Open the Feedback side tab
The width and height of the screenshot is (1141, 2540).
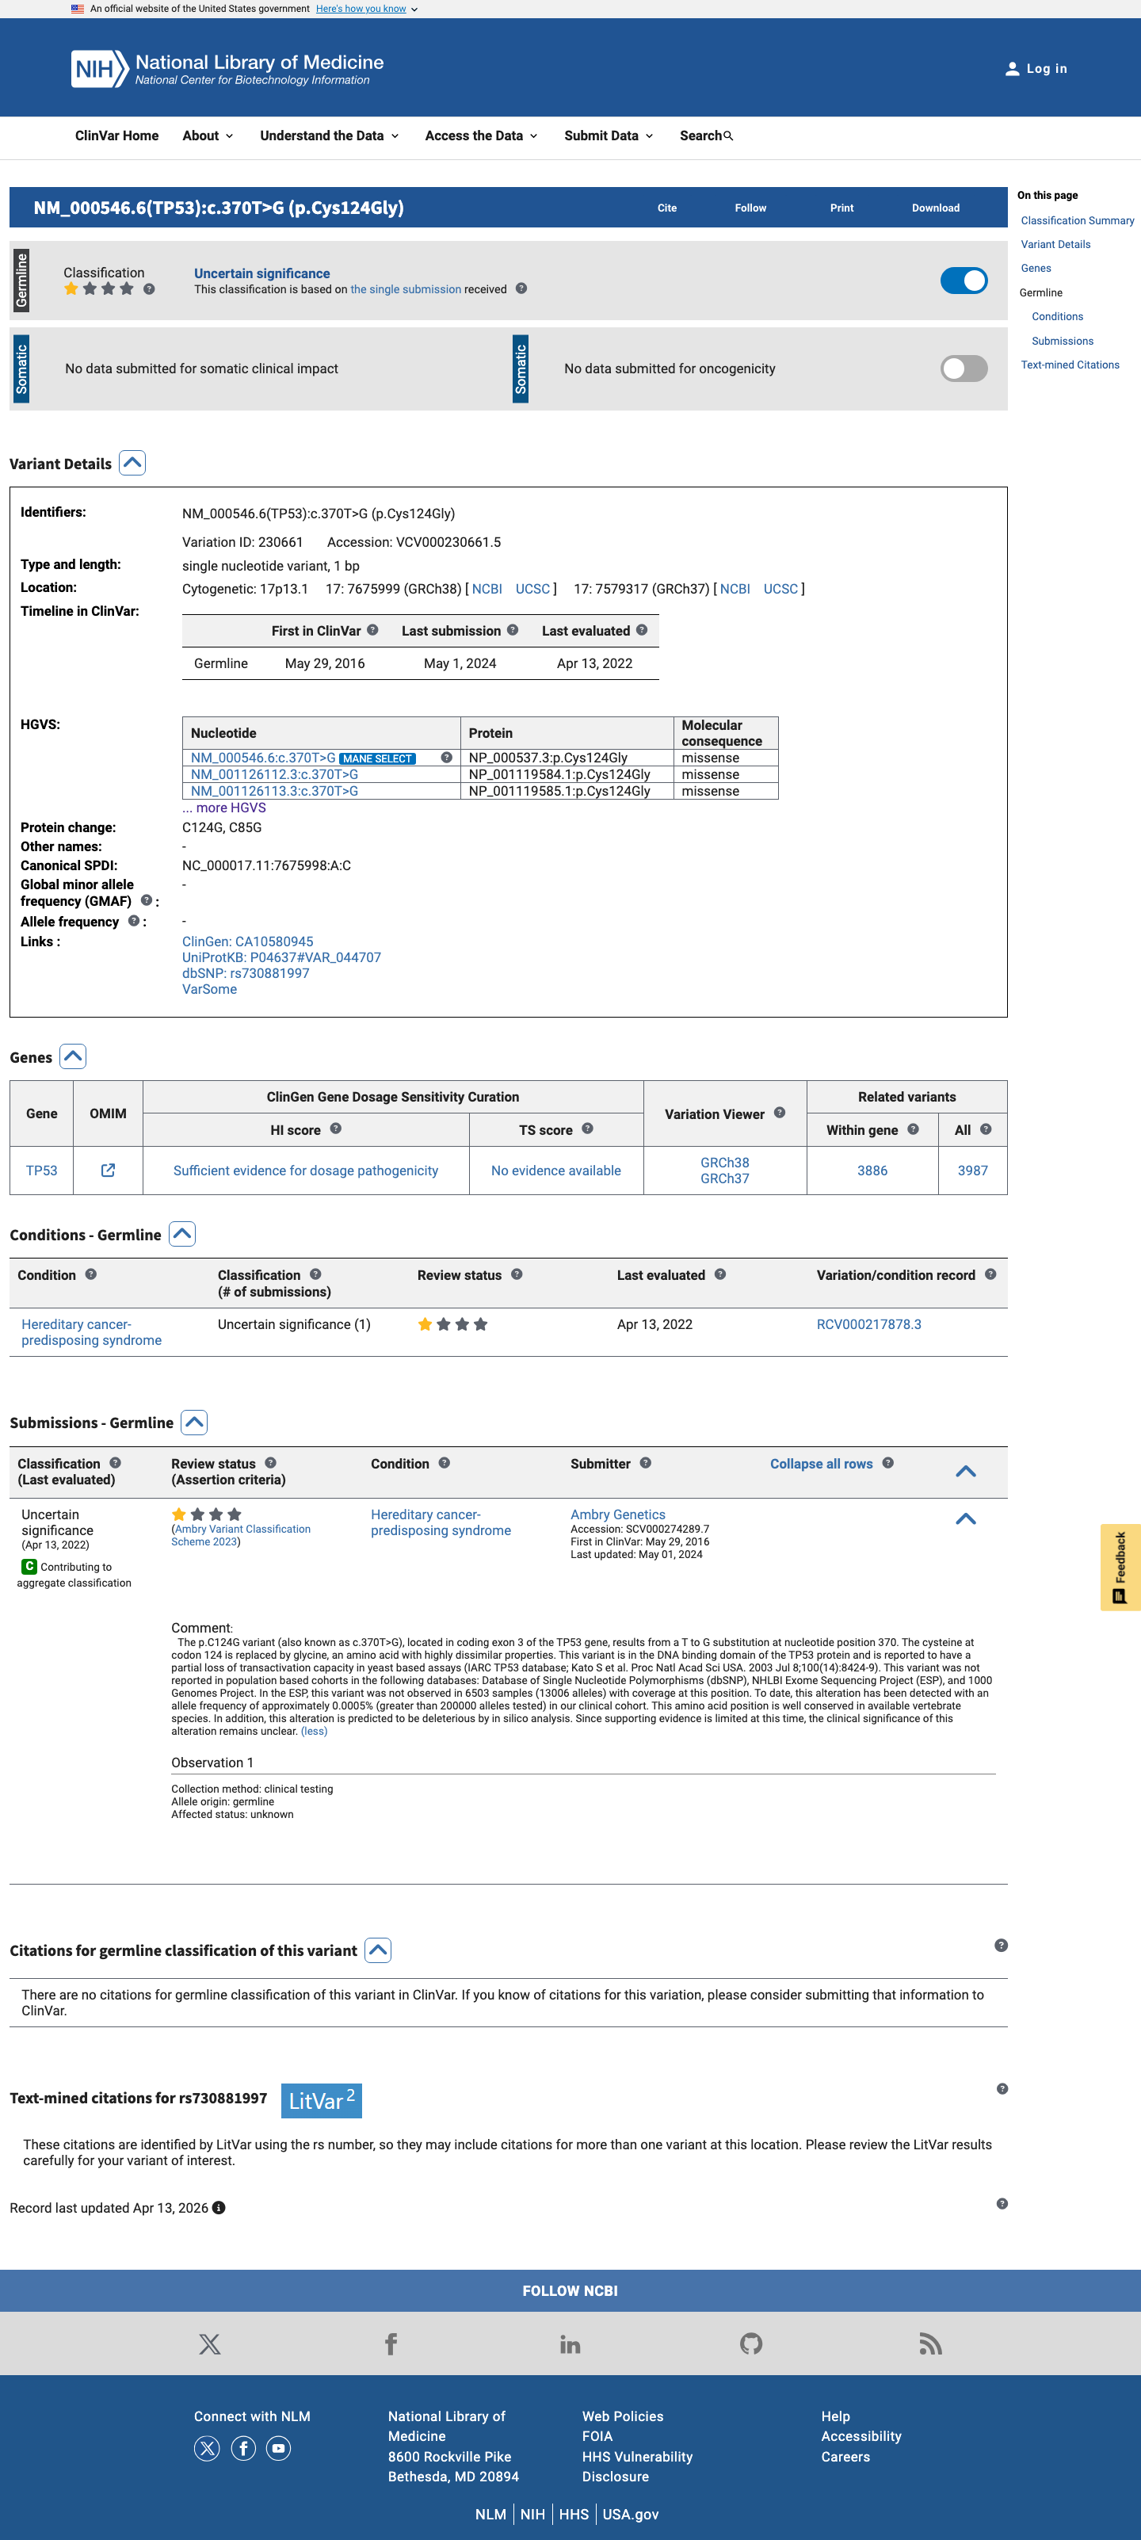(1120, 1568)
